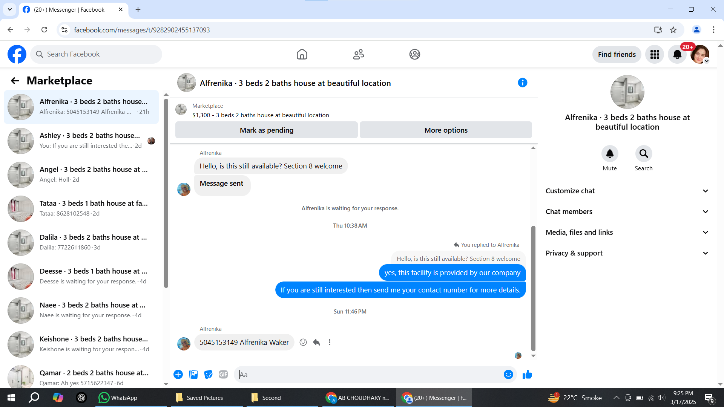Image resolution: width=724 pixels, height=407 pixels.
Task: Open more actions plus icon in composer
Action: click(178, 375)
